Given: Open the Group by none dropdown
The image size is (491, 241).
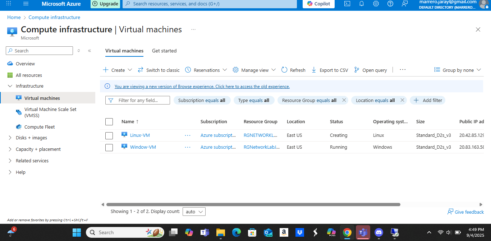Looking at the screenshot, I should point(458,70).
